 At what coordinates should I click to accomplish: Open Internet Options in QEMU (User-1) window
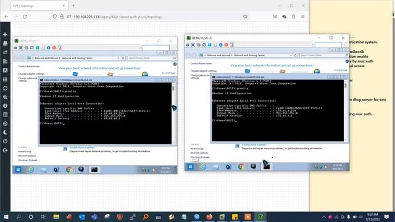pyautogui.click(x=27, y=156)
